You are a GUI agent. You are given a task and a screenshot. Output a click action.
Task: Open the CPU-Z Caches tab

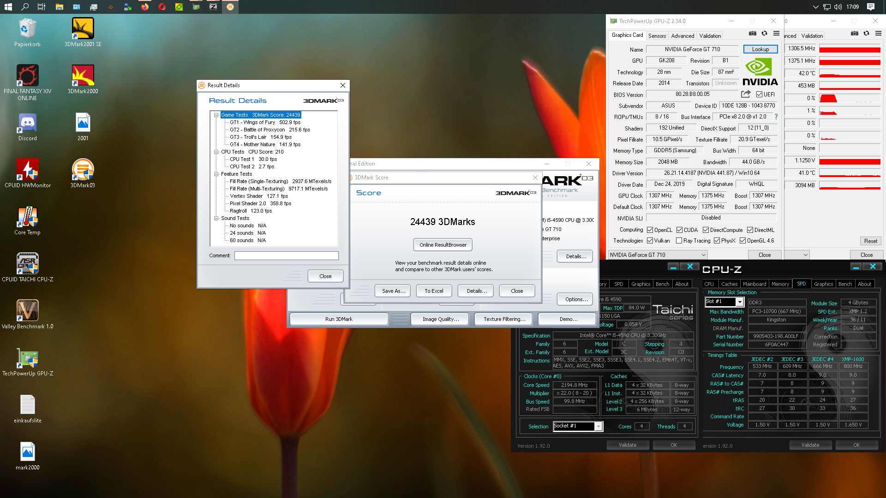click(729, 284)
